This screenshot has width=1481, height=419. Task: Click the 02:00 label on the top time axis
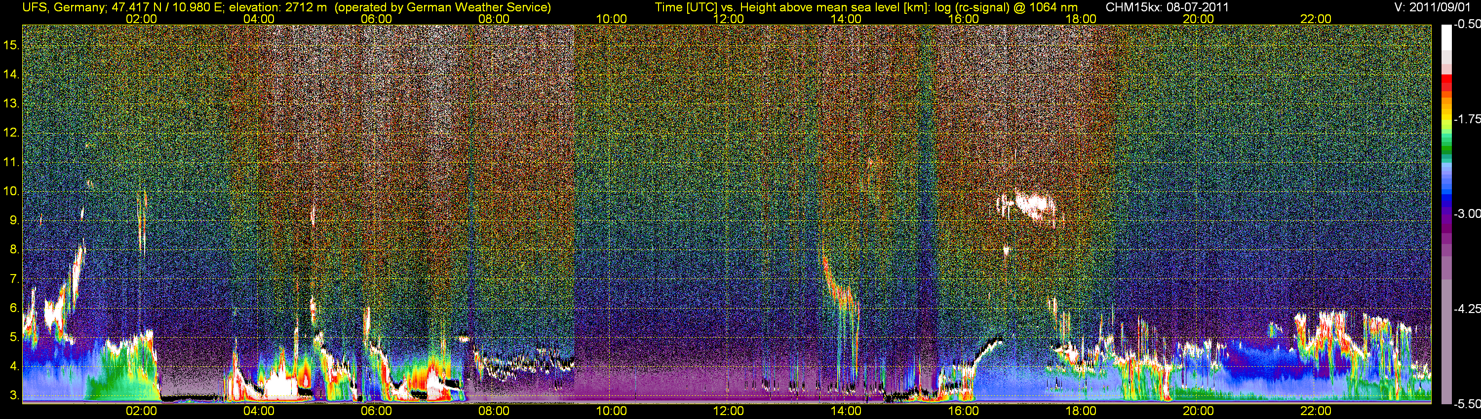(141, 19)
